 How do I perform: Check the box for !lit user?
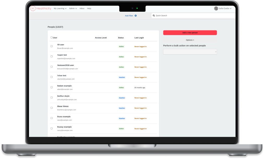(x=51, y=46)
